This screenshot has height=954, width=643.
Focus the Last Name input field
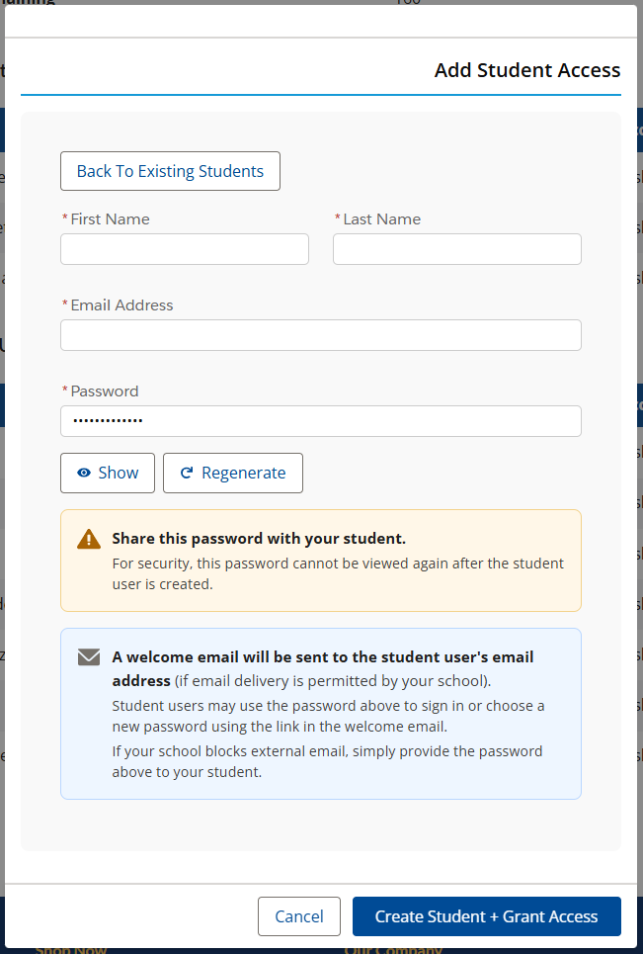coord(457,249)
